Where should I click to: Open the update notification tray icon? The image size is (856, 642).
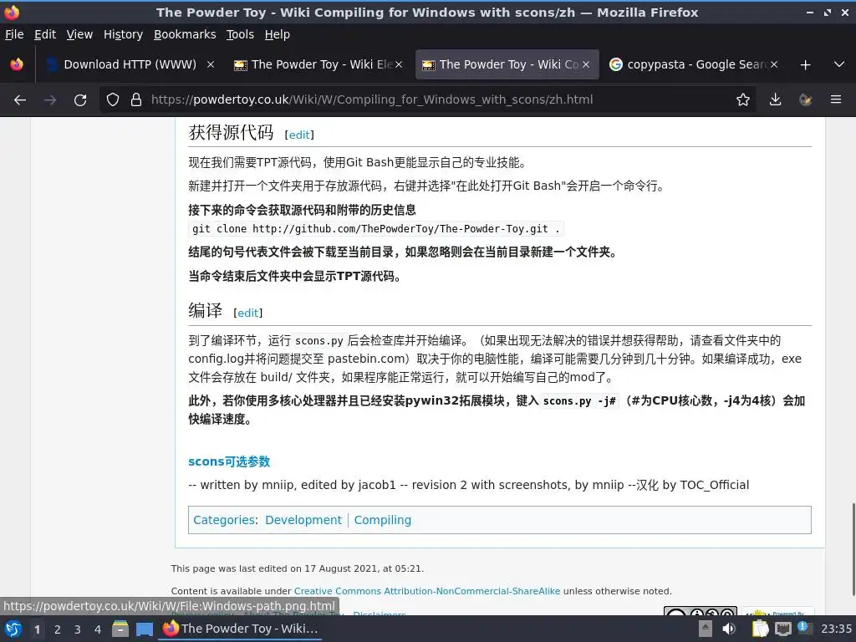(x=803, y=628)
